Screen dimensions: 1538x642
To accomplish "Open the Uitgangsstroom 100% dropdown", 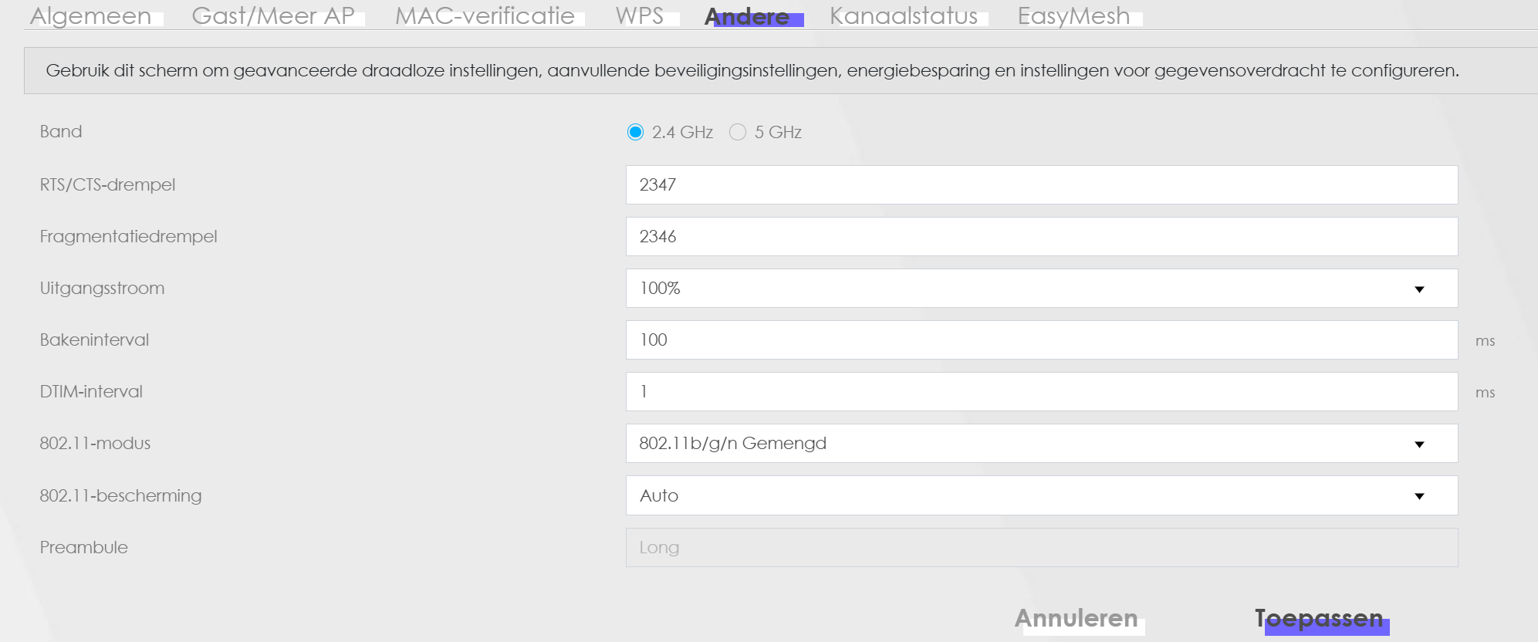I will tap(1040, 289).
